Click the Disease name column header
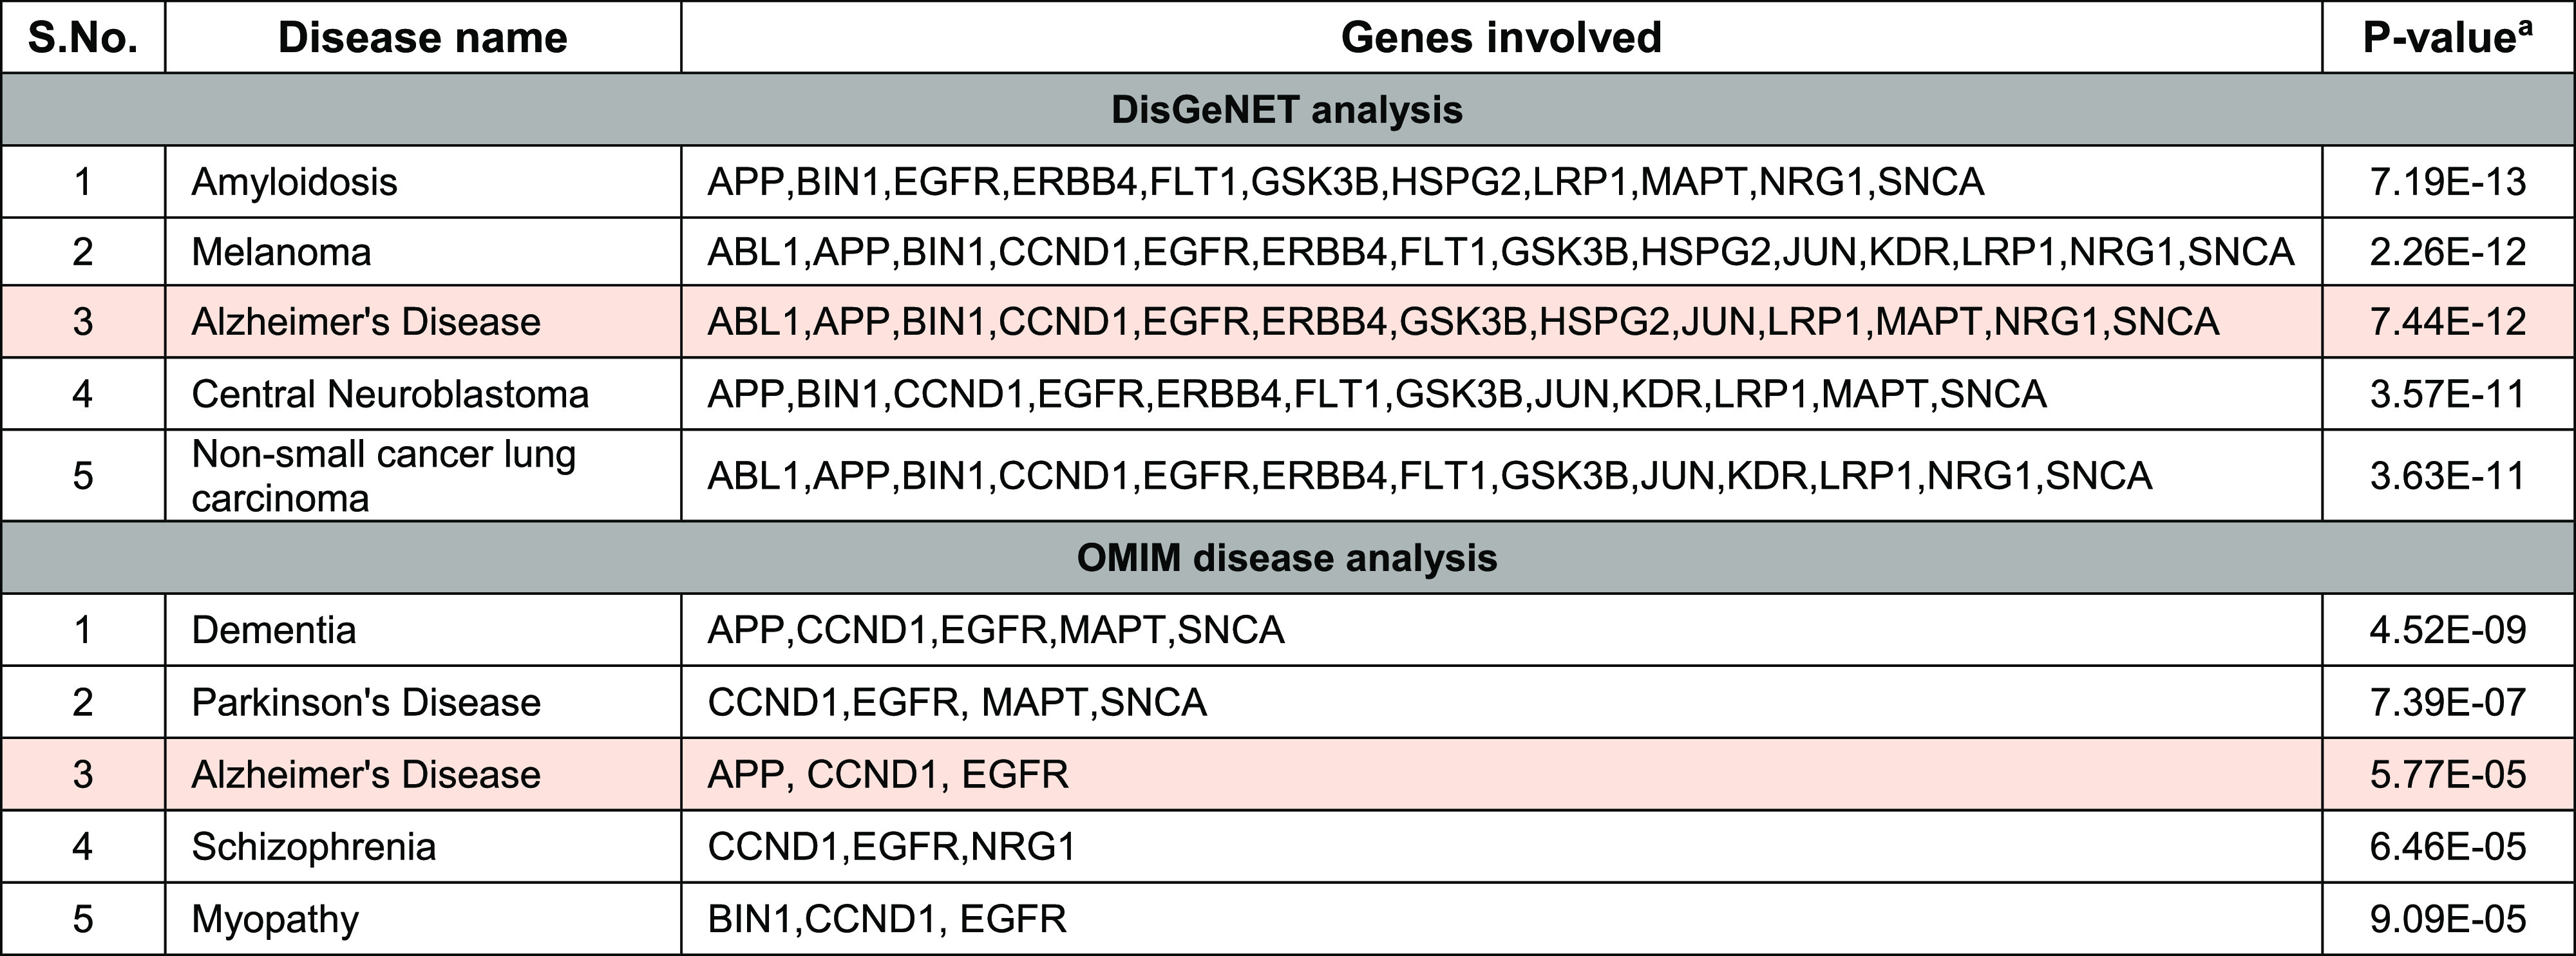Screen dimensions: 2576x956 422,38
